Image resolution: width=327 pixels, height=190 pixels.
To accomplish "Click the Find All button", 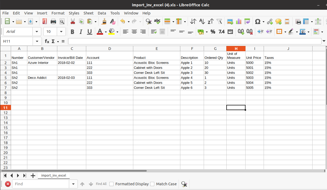I will click(x=101, y=184).
